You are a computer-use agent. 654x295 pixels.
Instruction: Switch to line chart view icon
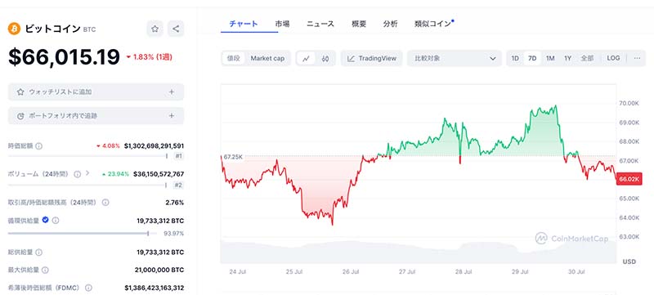(306, 59)
